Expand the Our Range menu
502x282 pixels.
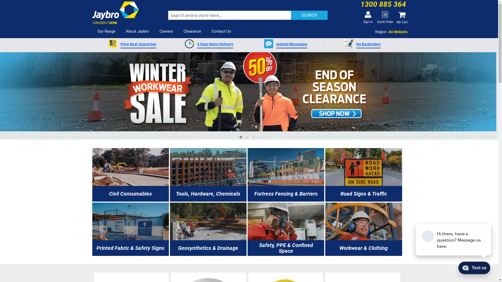click(106, 31)
